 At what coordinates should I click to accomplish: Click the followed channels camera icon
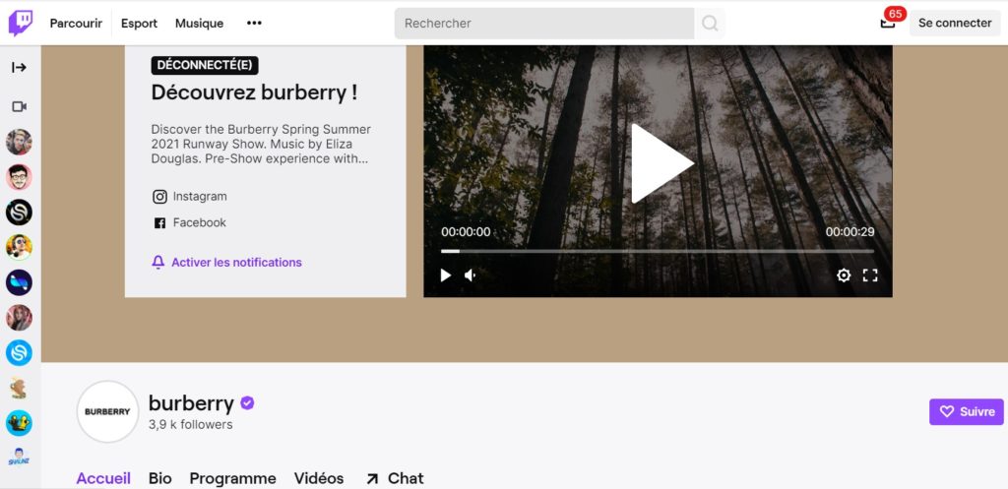pyautogui.click(x=19, y=106)
